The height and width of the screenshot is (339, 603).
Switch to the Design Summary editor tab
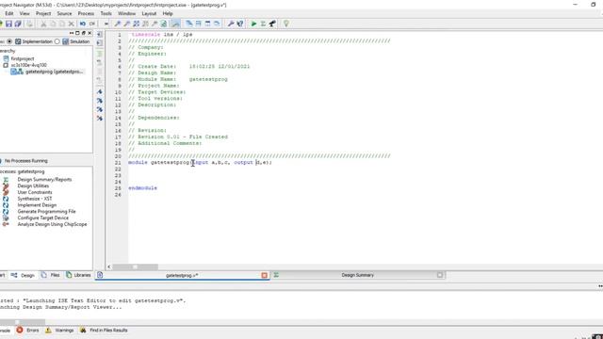pyautogui.click(x=358, y=275)
